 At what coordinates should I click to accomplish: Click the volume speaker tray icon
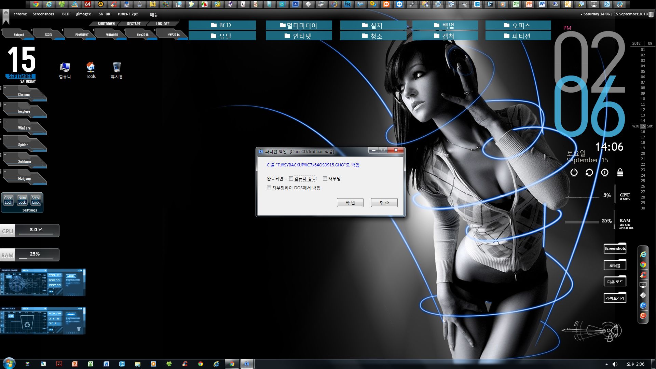click(615, 364)
